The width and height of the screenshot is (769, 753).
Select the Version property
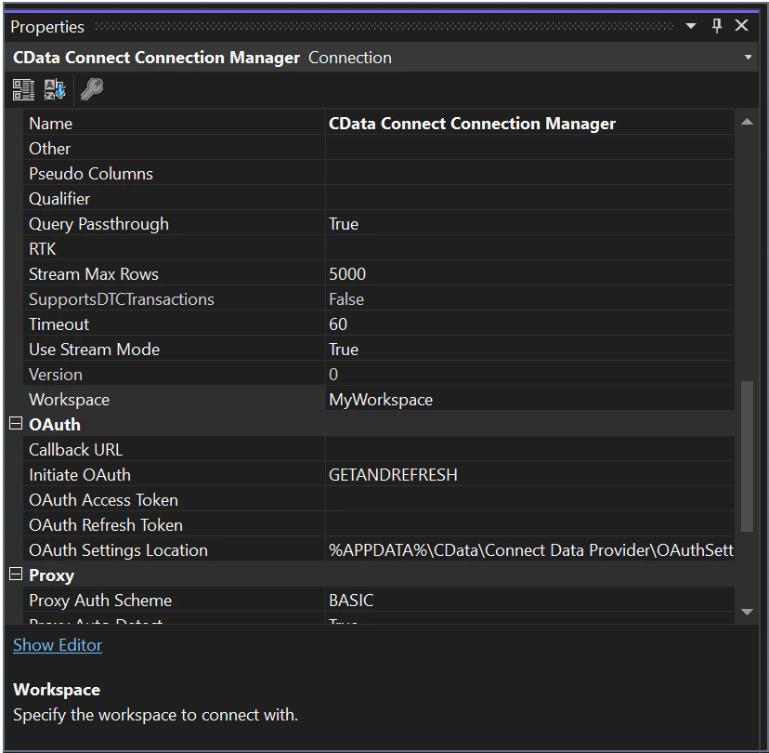click(x=174, y=374)
